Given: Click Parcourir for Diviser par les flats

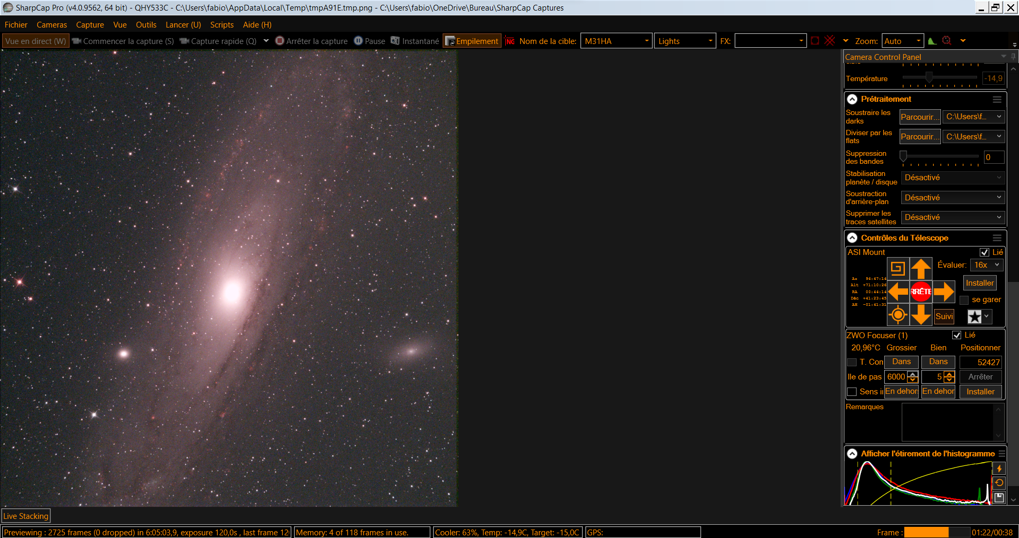Looking at the screenshot, I should [920, 137].
